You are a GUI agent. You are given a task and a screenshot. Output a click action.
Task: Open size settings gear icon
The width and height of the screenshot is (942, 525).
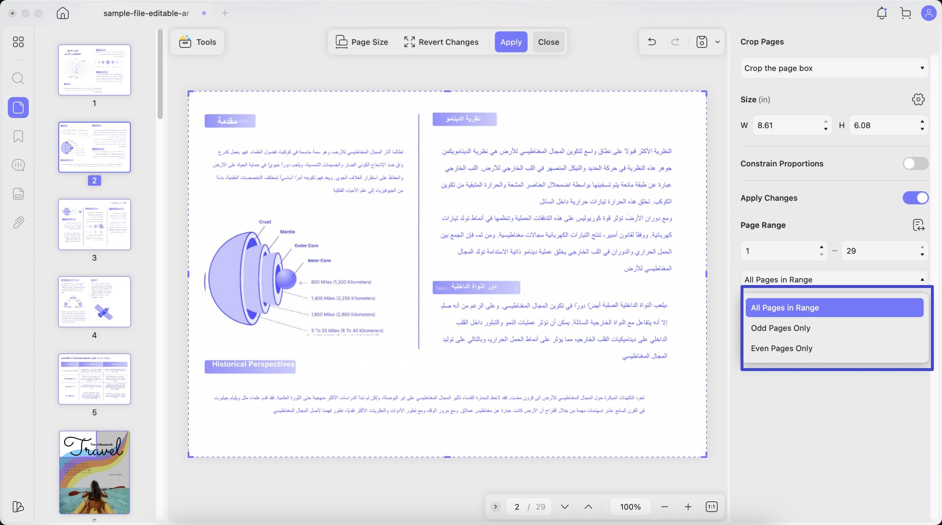[918, 99]
